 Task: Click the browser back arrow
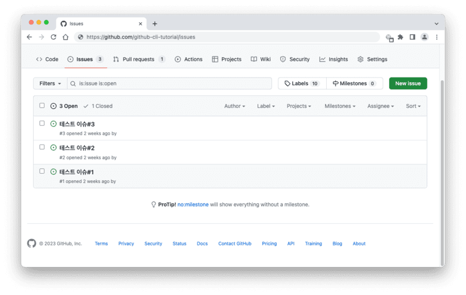point(29,37)
